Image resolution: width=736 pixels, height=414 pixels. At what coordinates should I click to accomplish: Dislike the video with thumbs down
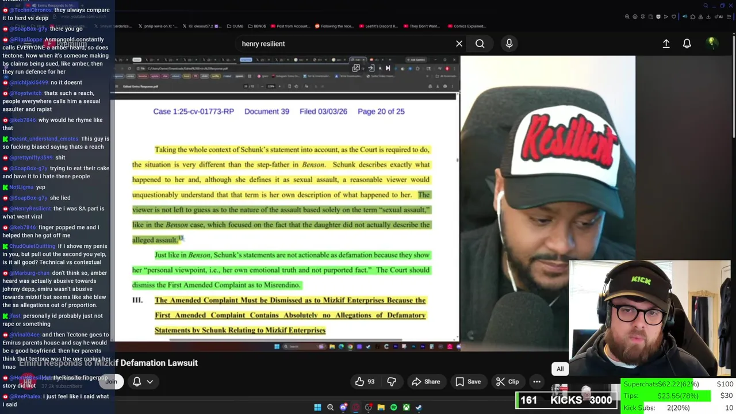coord(392,382)
